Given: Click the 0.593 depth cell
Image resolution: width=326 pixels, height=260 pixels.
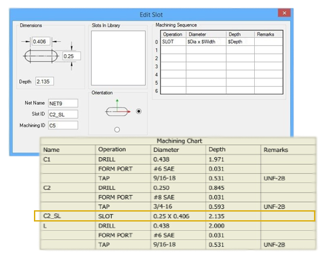Looking at the screenshot, I should click(233, 207).
